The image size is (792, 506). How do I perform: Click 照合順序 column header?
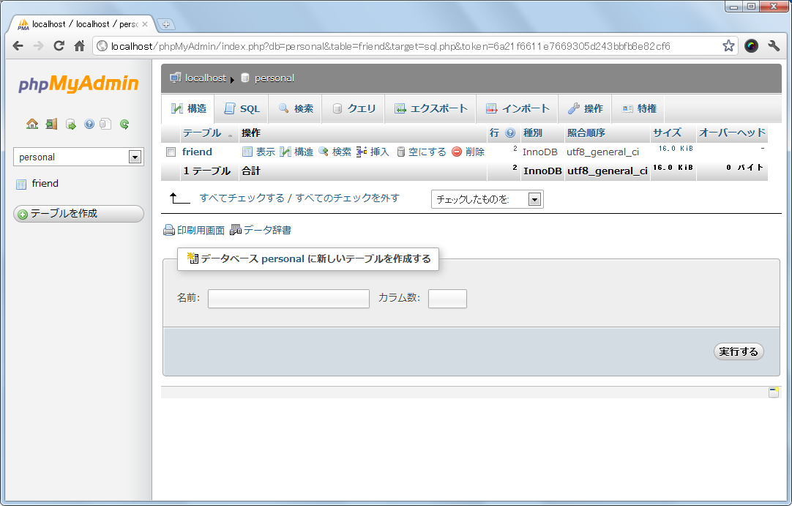tap(586, 133)
